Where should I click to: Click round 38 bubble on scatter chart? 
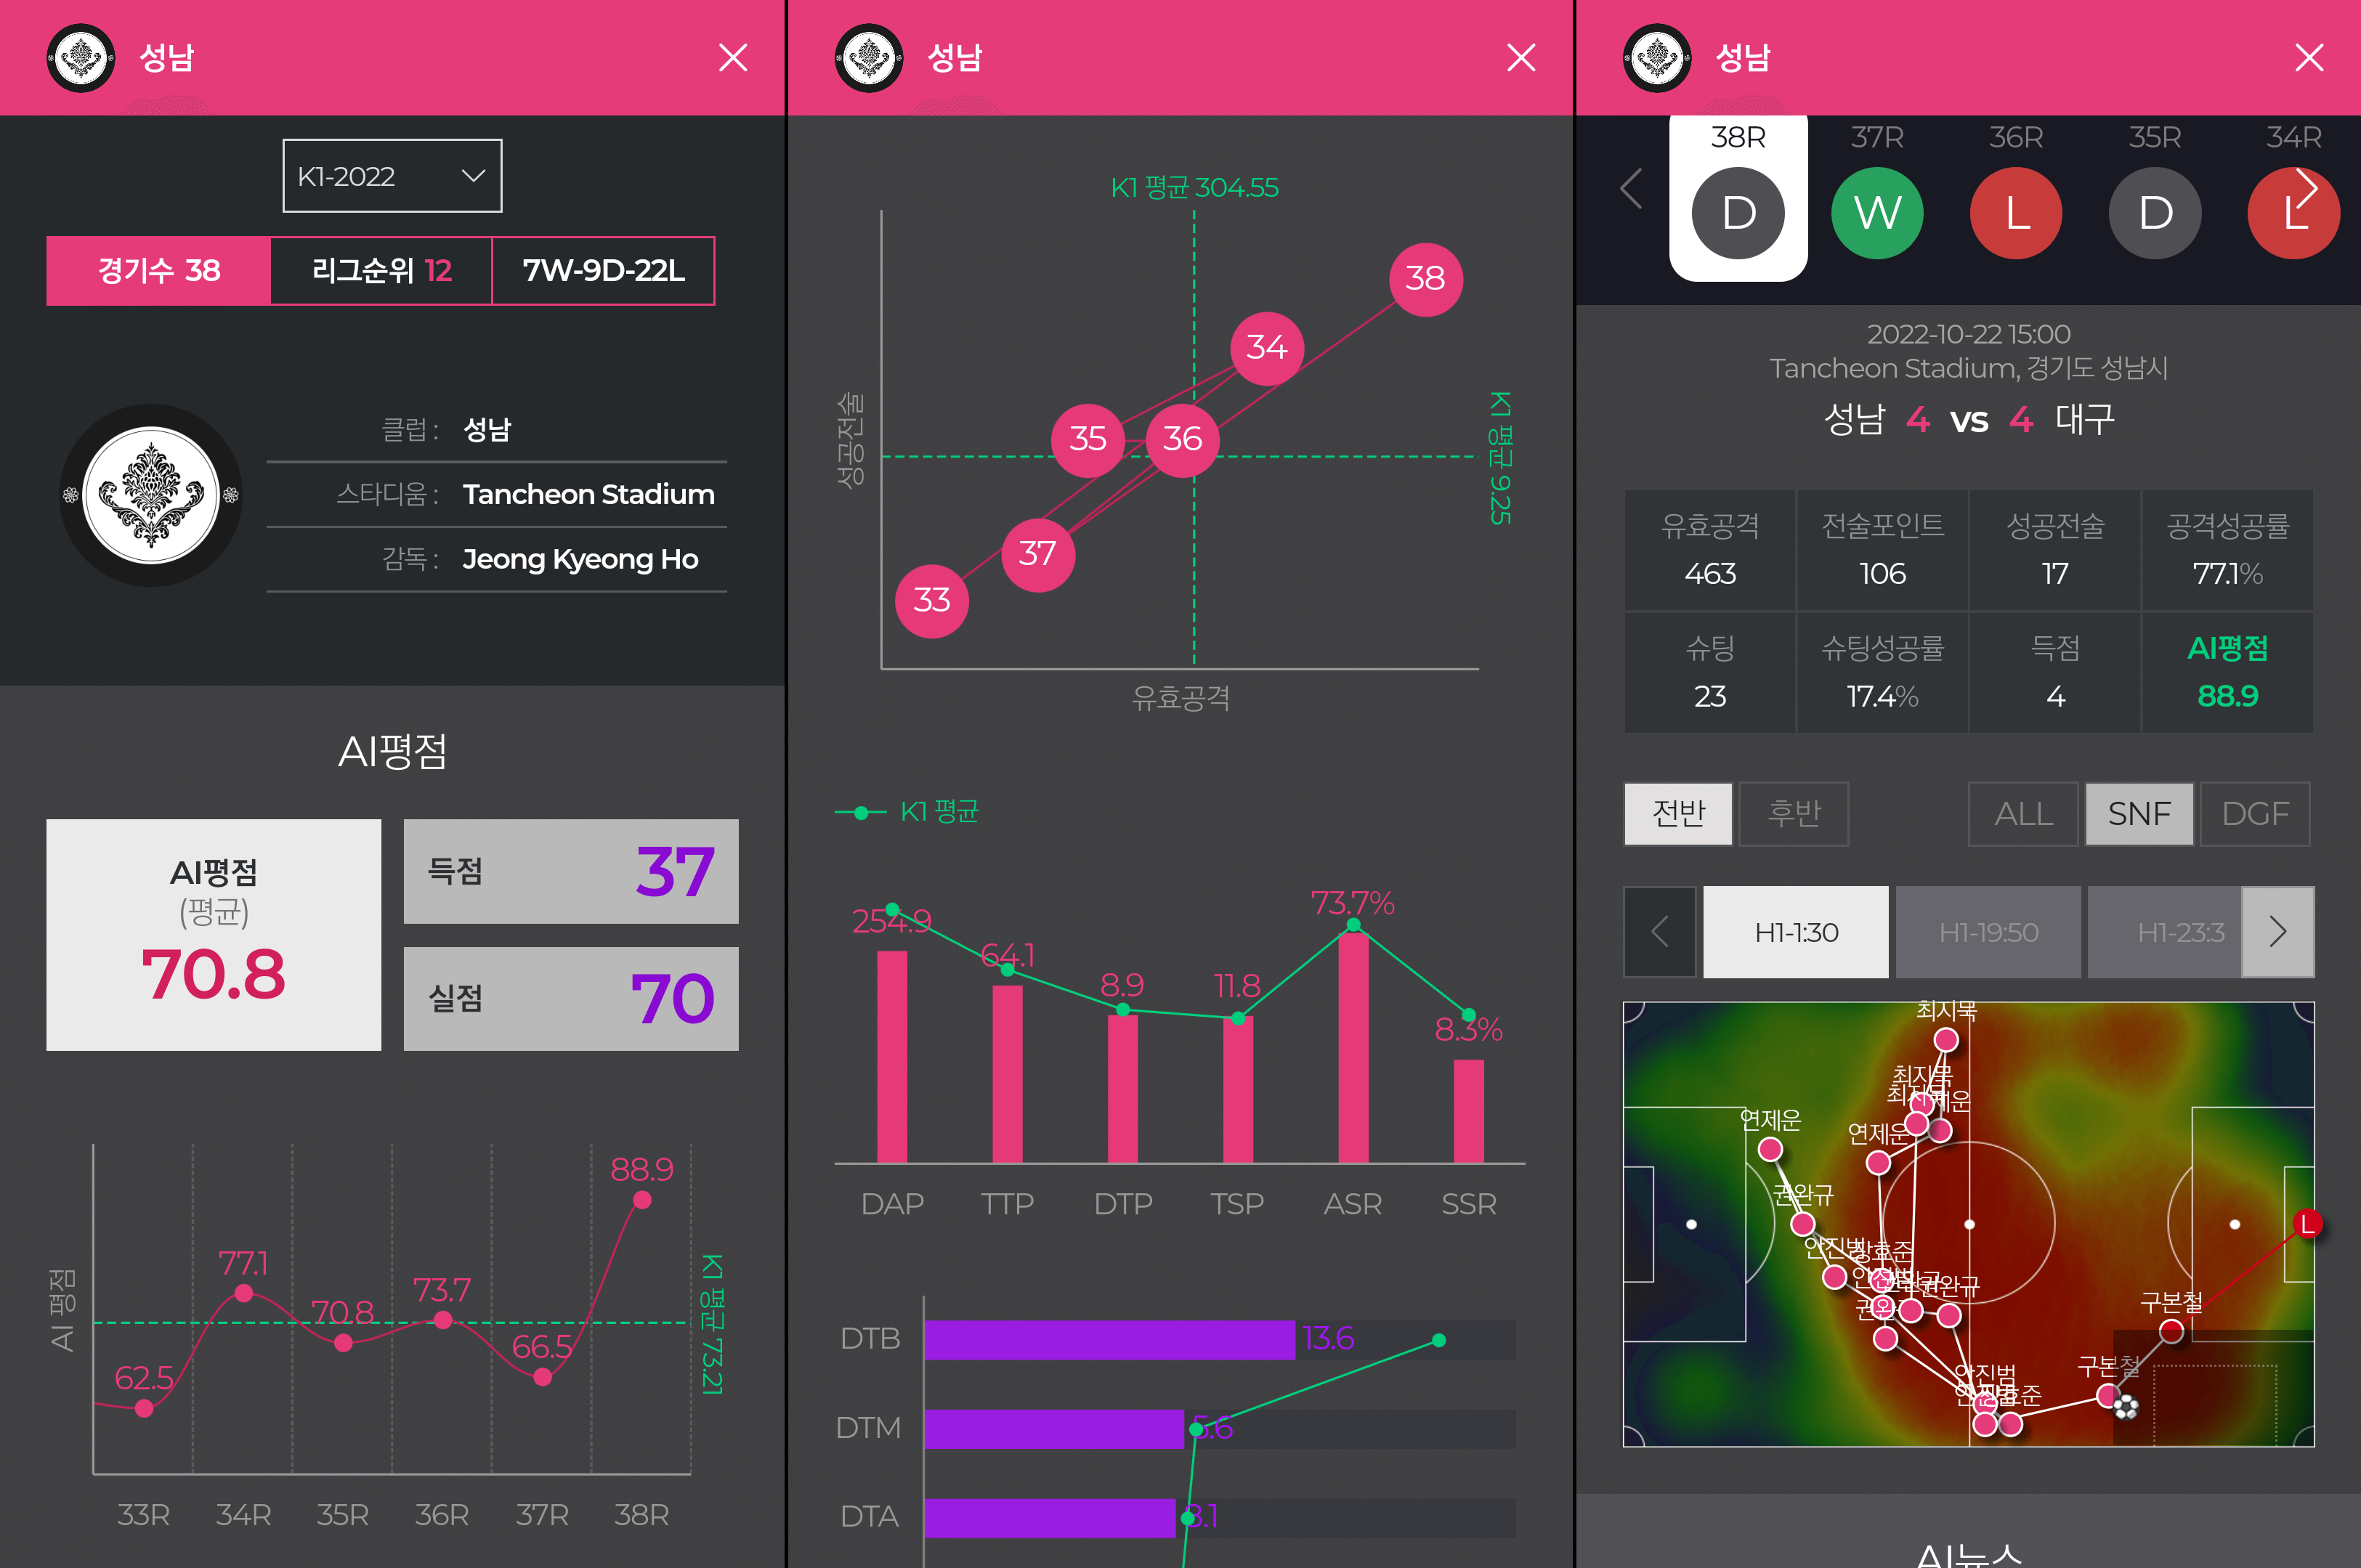click(x=1425, y=279)
